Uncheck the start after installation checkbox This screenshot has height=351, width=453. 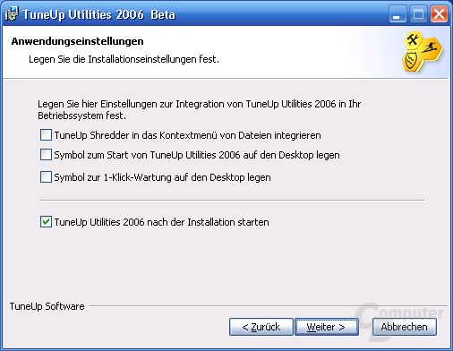pyautogui.click(x=46, y=222)
